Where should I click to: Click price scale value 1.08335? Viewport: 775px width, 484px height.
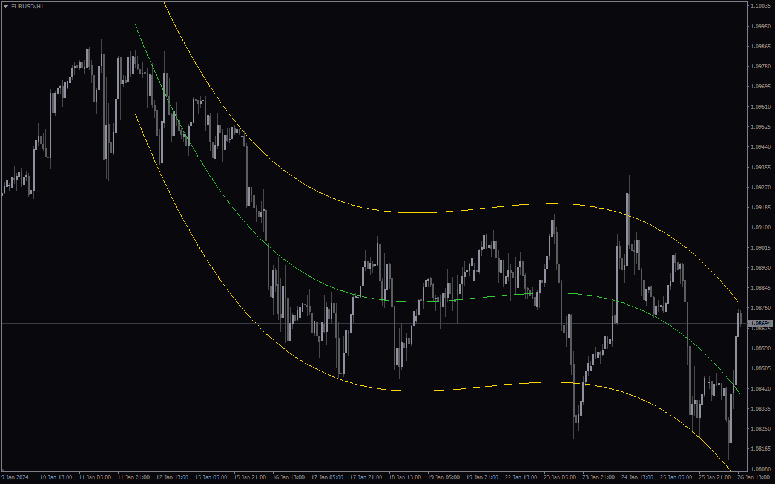[x=760, y=408]
